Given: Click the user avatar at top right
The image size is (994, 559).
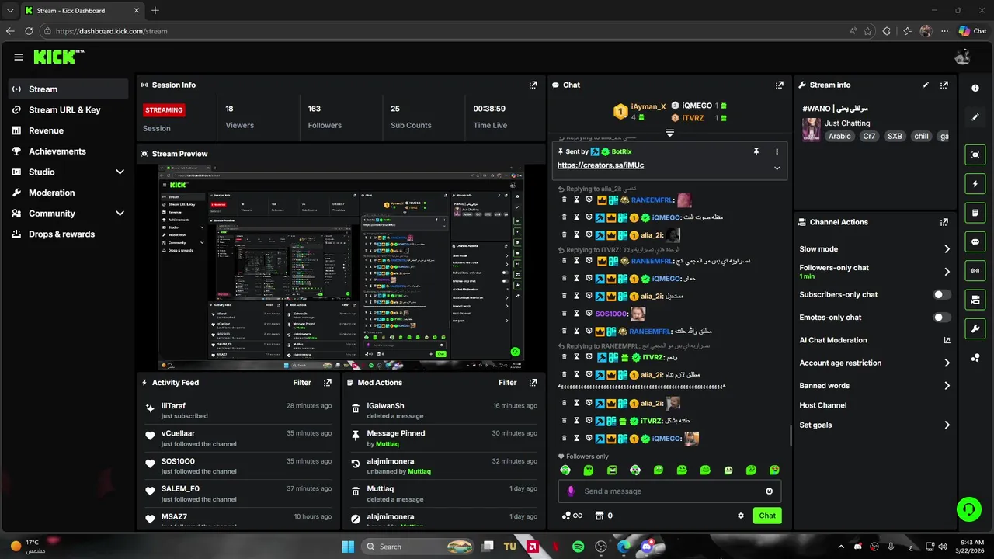Looking at the screenshot, I should click(x=962, y=57).
